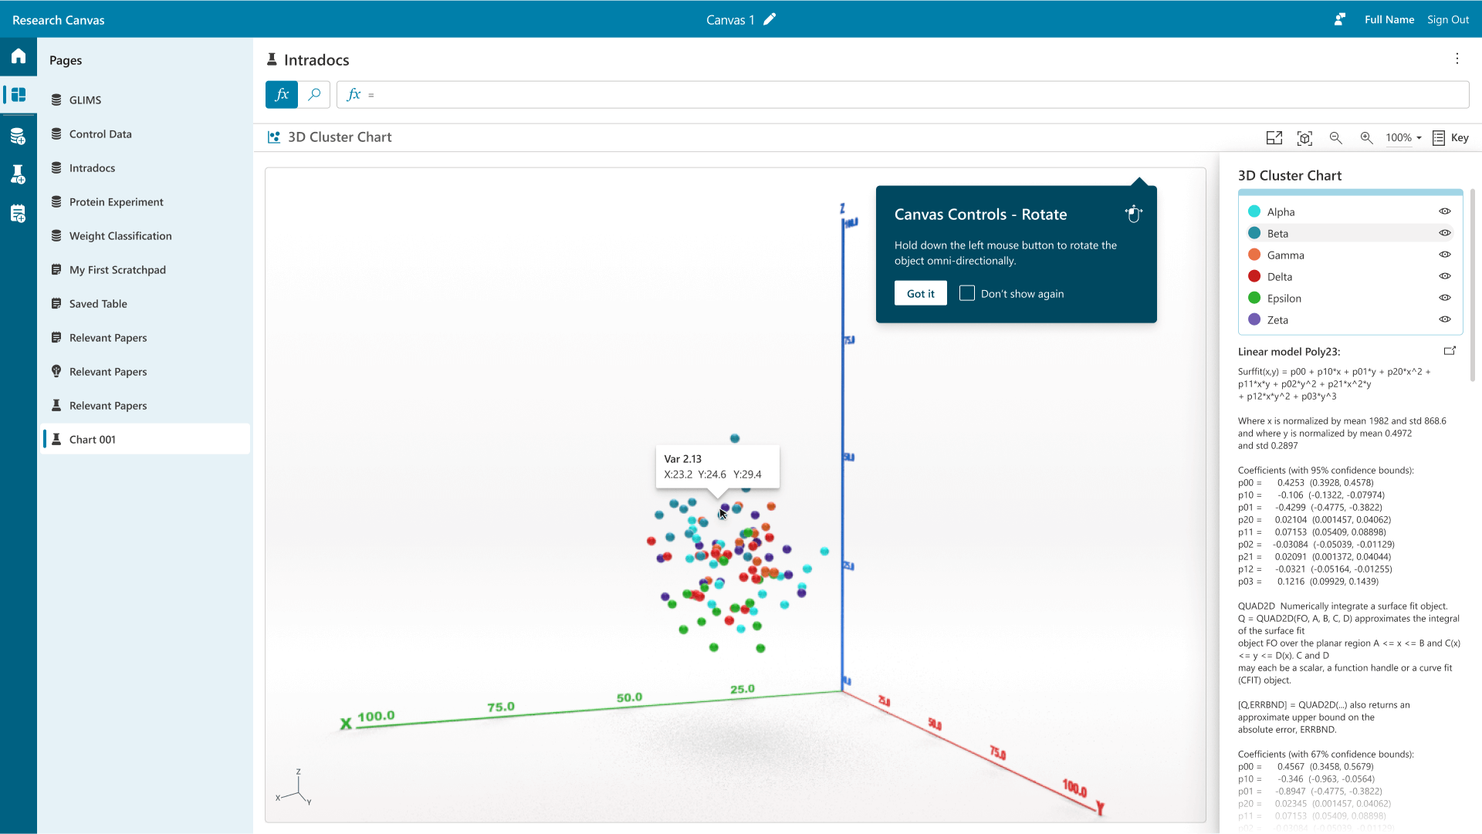Open the vertical three-dot options menu
Image resolution: width=1482 pixels, height=834 pixels.
coord(1457,59)
